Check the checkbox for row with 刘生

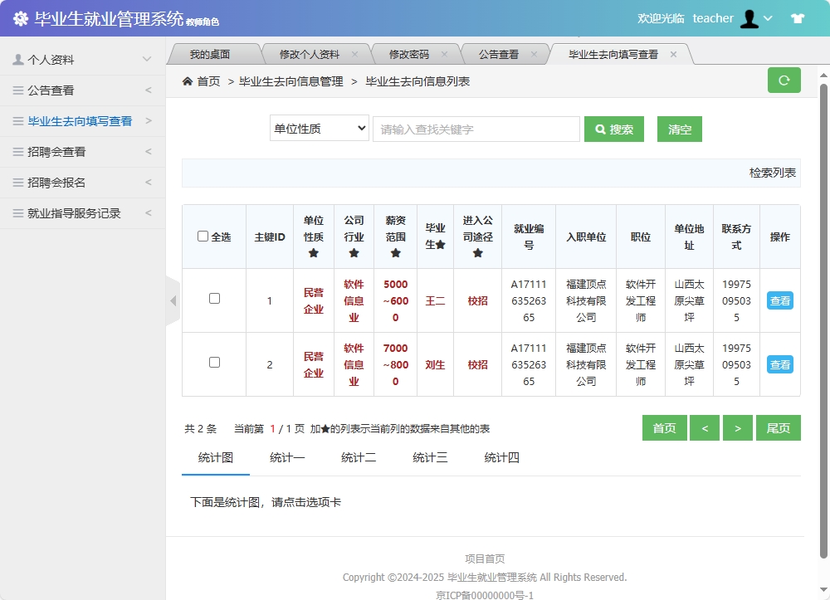pyautogui.click(x=213, y=364)
